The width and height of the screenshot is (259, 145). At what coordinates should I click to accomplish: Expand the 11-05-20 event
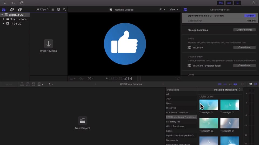click(4, 24)
